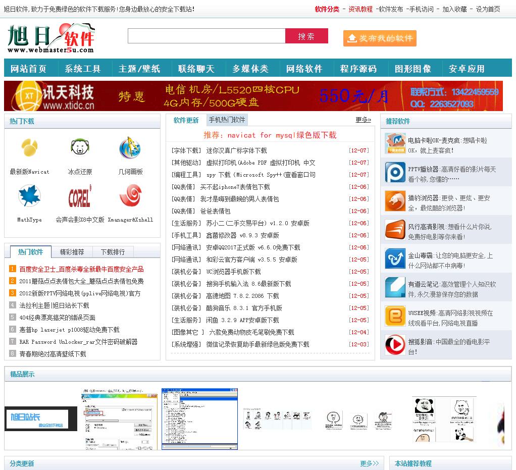Screen dimensions: 516x470
Task: Click the PPTV播放器 icon
Action: click(395, 172)
